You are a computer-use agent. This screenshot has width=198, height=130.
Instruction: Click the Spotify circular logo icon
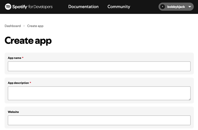(8, 7)
